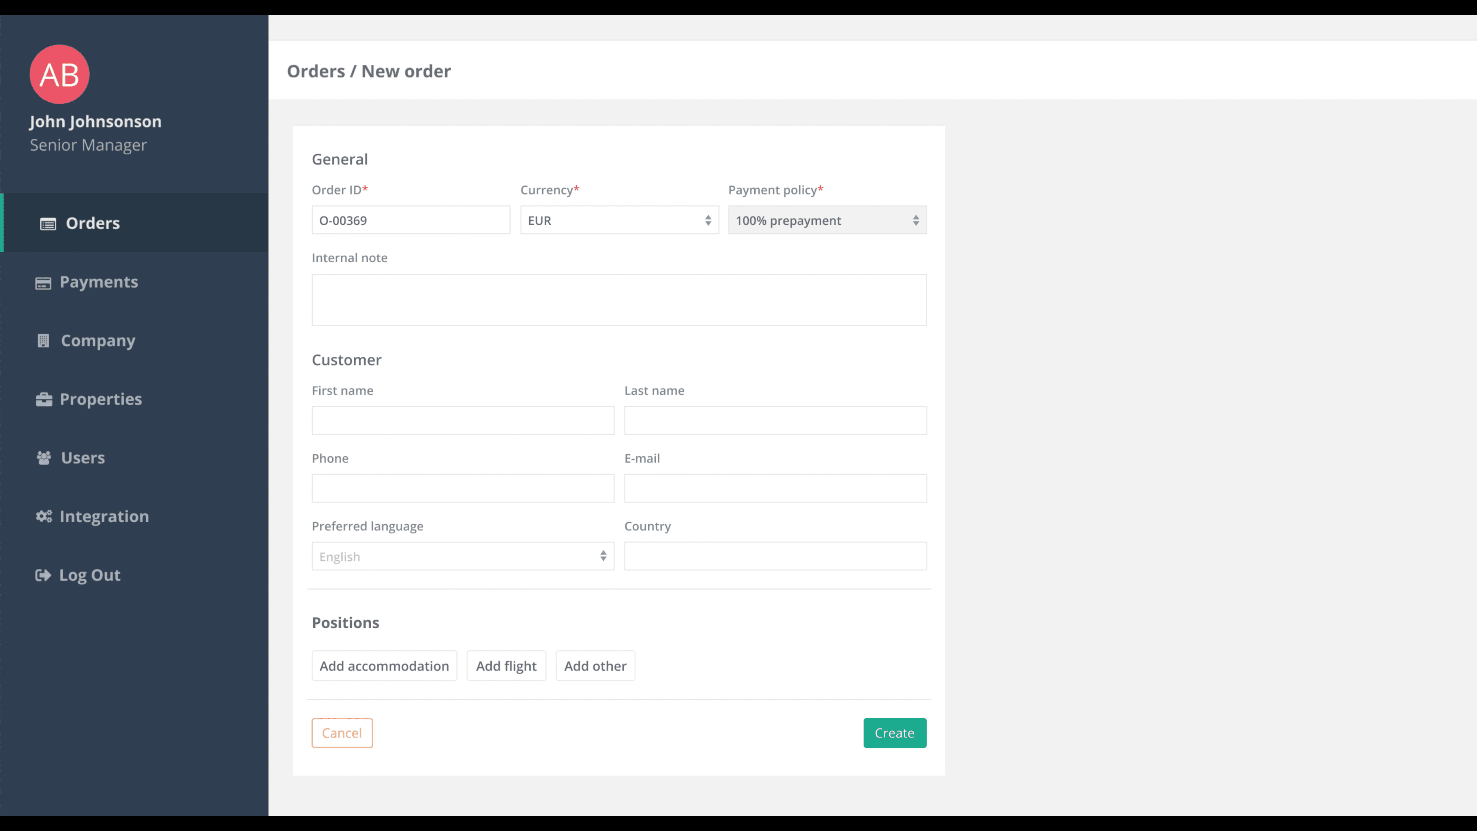Viewport: 1477px width, 831px height.
Task: Click the Phone input field
Action: 463,488
